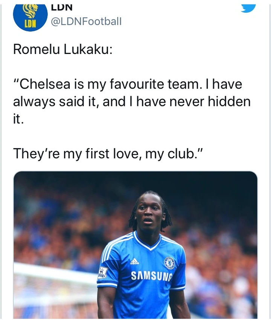Image resolution: width=271 pixels, height=321 pixels.
Task: Click the SAMSUNG sponsor logo on the shirt
Action: tap(151, 276)
